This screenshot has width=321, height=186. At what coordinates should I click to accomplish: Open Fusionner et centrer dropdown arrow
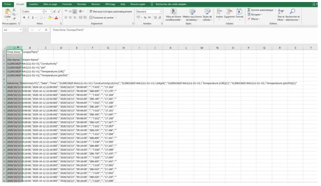click(x=116, y=18)
